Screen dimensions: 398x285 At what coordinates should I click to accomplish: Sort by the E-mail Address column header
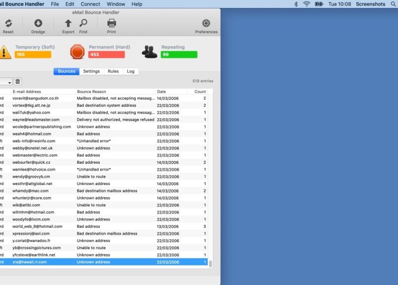tap(42, 91)
